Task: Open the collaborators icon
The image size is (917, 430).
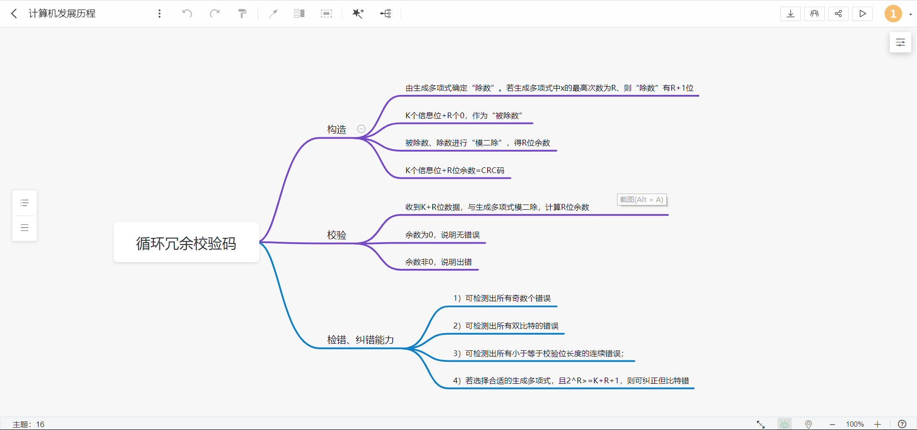Action: (815, 13)
